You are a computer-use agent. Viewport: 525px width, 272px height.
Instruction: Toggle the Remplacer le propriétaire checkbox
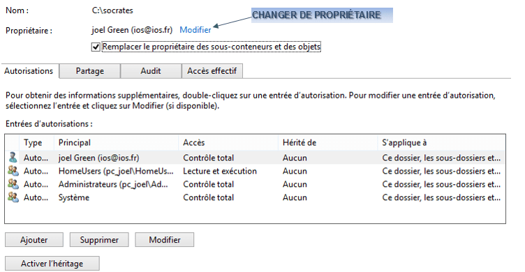[x=96, y=47]
